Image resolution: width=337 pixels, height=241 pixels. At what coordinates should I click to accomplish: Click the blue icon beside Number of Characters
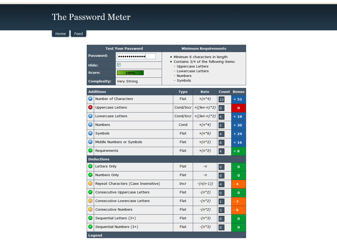pyautogui.click(x=90, y=99)
